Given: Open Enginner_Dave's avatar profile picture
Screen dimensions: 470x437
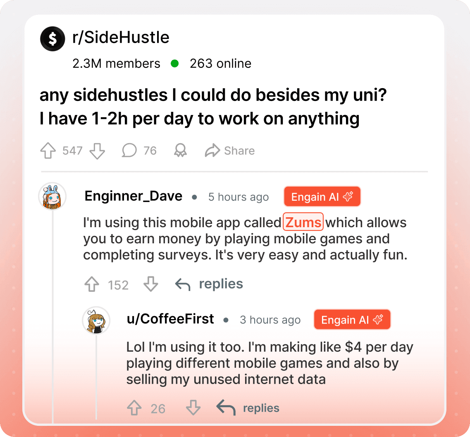Looking at the screenshot, I should tap(52, 196).
